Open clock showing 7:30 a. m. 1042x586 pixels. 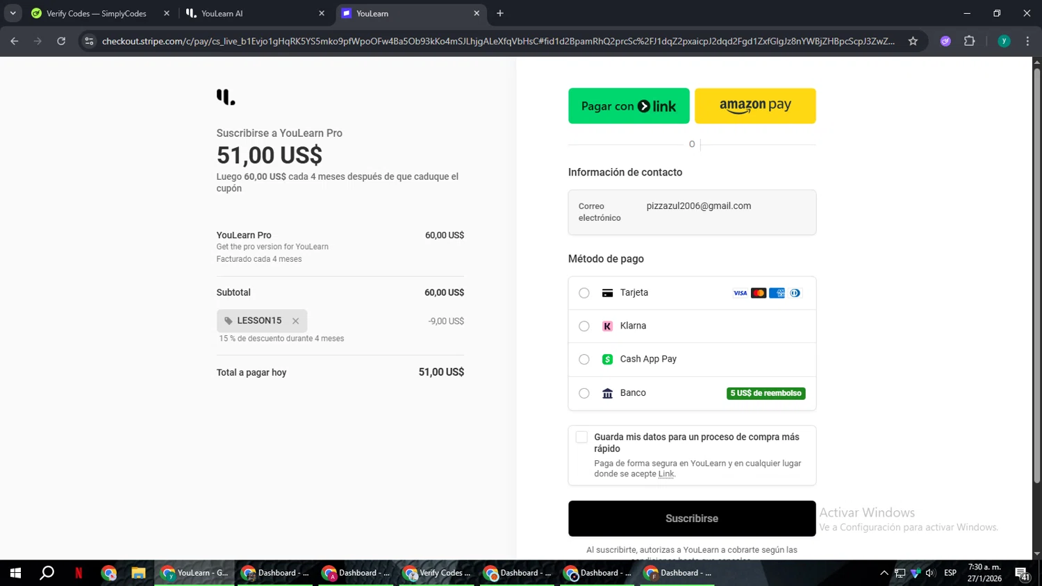[984, 573]
